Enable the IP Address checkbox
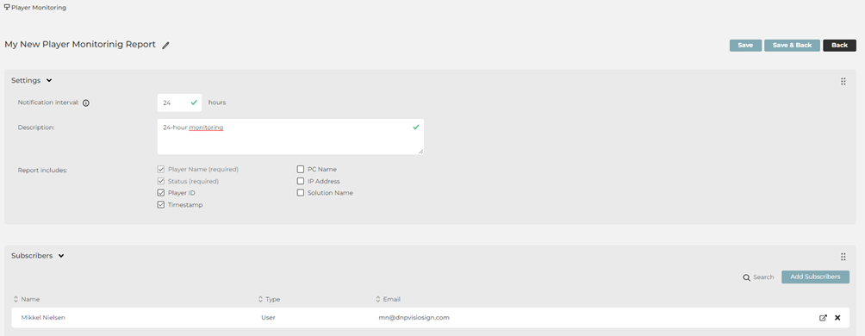The image size is (865, 336). (x=301, y=181)
